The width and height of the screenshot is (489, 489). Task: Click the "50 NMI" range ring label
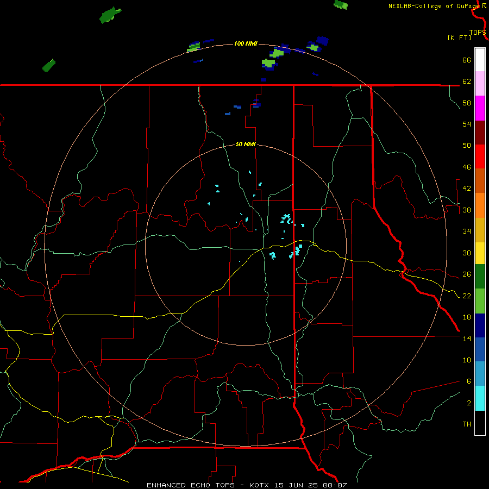(246, 144)
